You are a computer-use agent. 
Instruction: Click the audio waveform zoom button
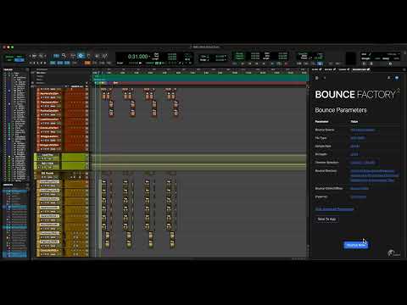coord(35,56)
